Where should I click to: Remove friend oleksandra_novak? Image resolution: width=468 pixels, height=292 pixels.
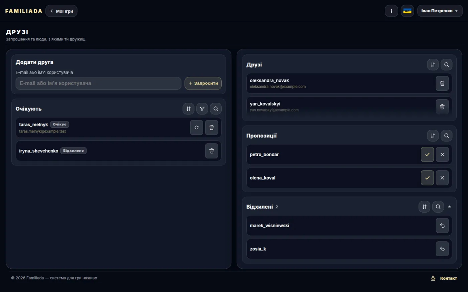point(442,83)
